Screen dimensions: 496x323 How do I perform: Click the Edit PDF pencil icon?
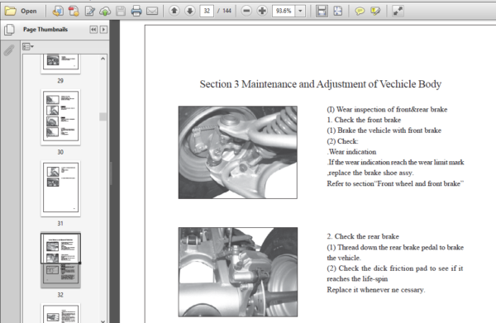tap(90, 11)
